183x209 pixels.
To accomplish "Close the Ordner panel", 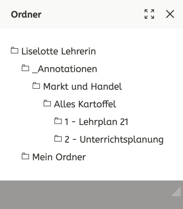I will pyautogui.click(x=170, y=14).
